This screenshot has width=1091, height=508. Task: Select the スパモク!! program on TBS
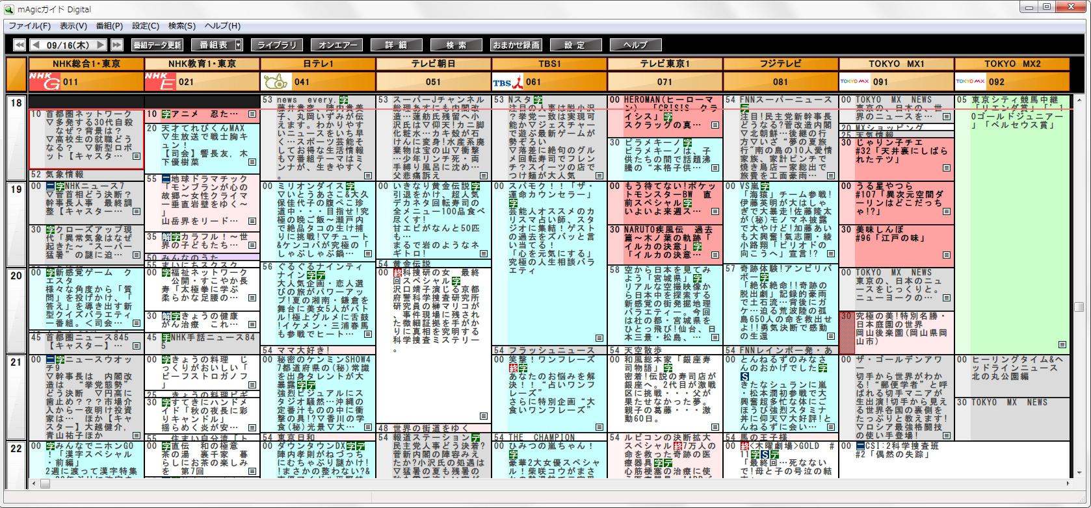point(549,262)
